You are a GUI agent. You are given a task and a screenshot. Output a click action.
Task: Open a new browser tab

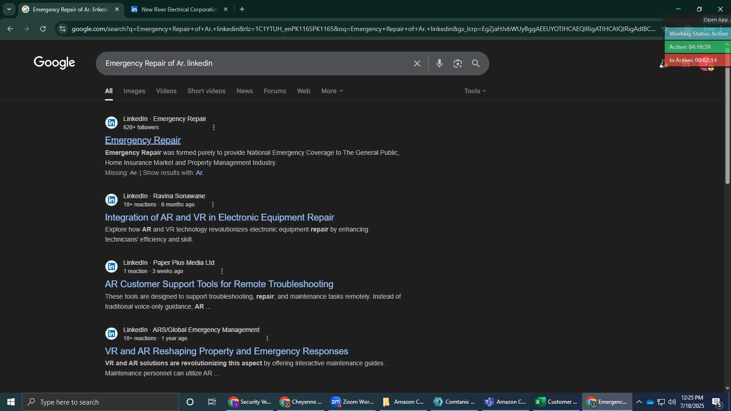pyautogui.click(x=242, y=9)
